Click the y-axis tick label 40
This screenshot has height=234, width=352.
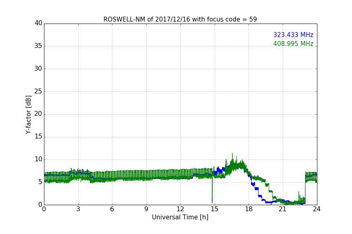(38, 23)
